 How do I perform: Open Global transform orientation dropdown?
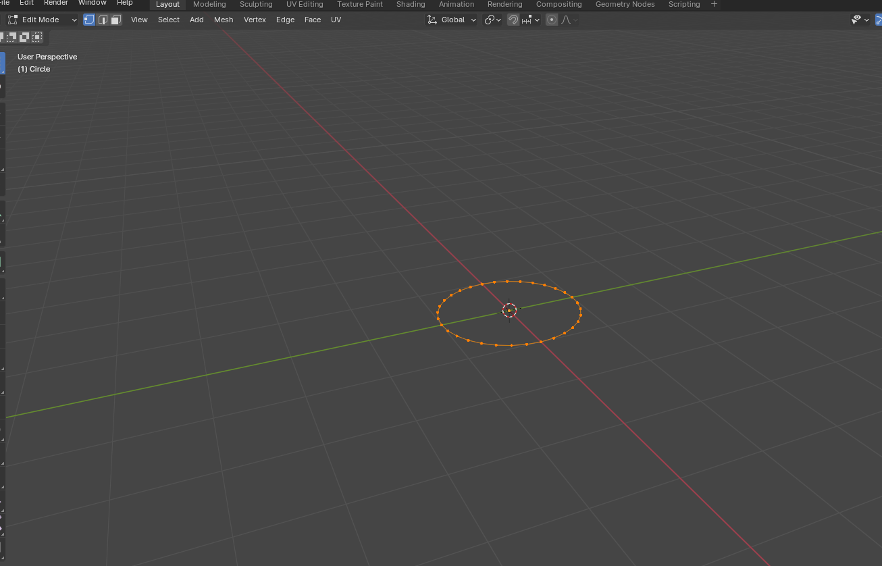click(451, 20)
